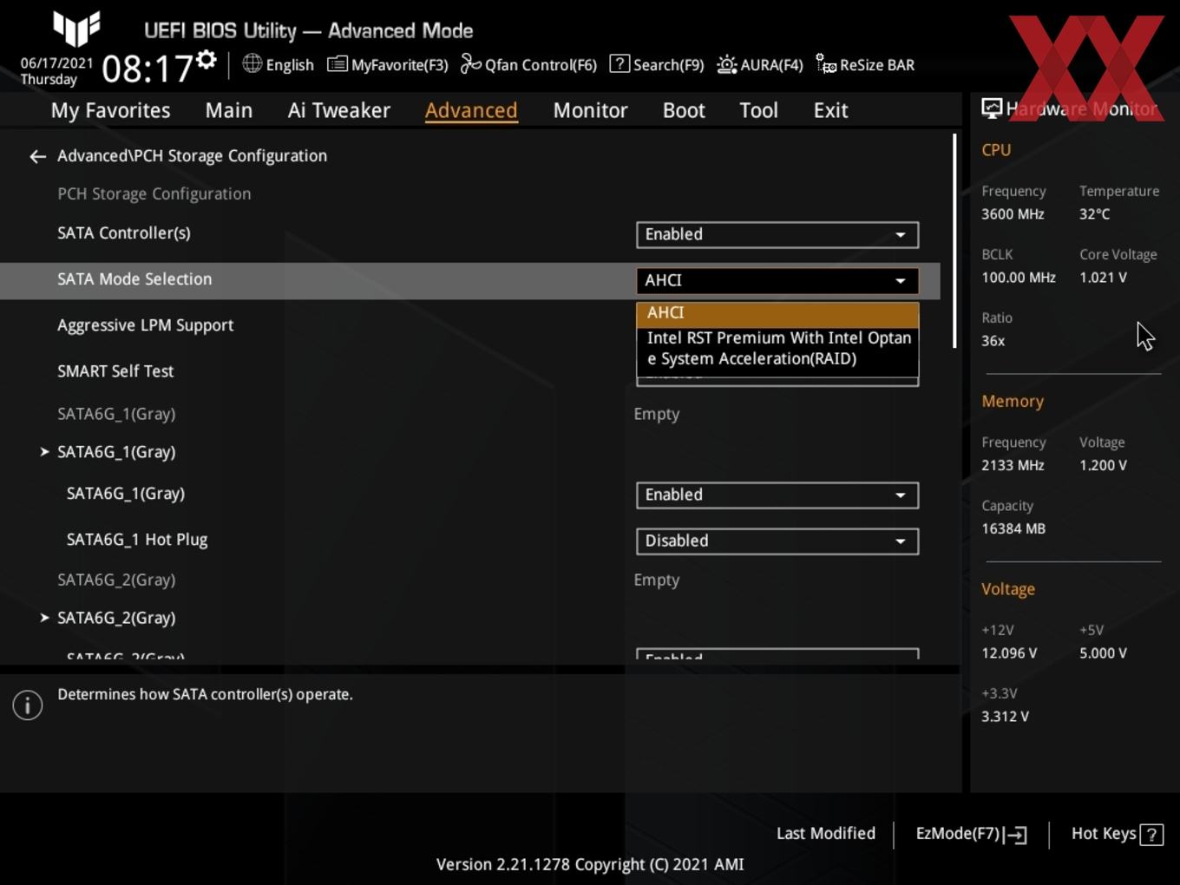The image size is (1180, 885).
Task: Click the SATA Controller(s) label
Action: (x=124, y=233)
